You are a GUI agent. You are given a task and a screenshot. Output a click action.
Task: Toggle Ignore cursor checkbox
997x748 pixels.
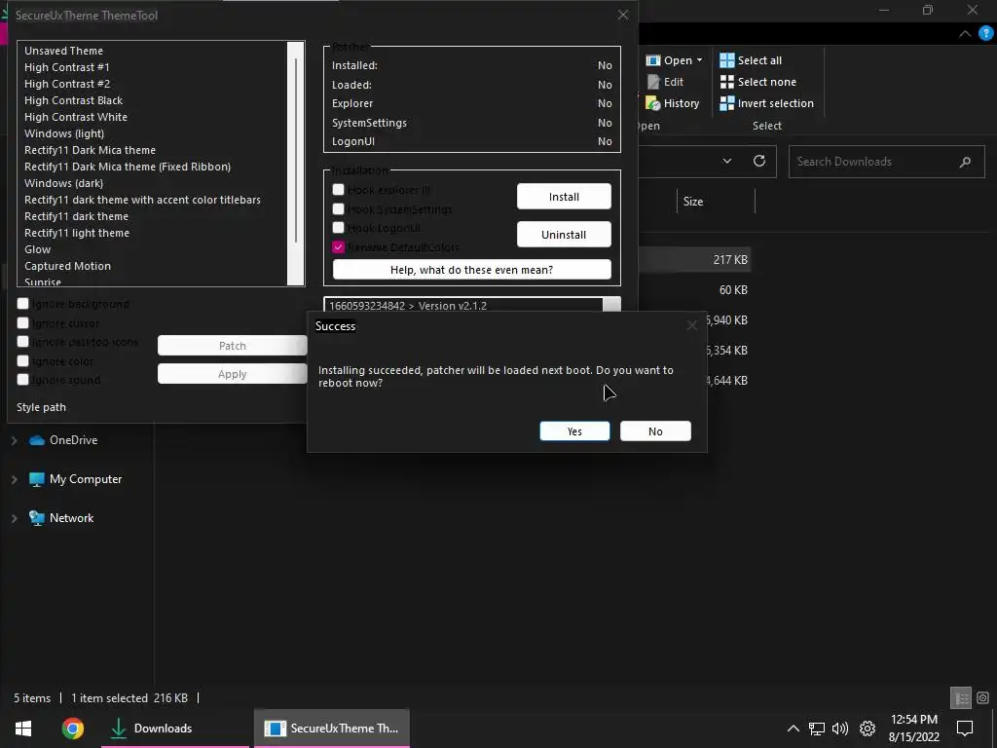click(x=23, y=322)
